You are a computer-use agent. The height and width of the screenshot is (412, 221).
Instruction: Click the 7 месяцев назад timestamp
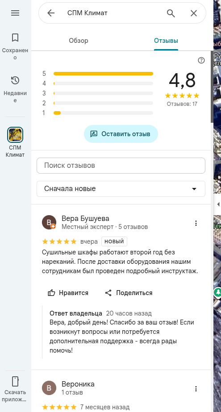pyautogui.click(x=105, y=407)
